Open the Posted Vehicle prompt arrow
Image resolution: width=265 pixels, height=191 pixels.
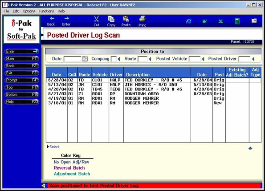[203, 59]
